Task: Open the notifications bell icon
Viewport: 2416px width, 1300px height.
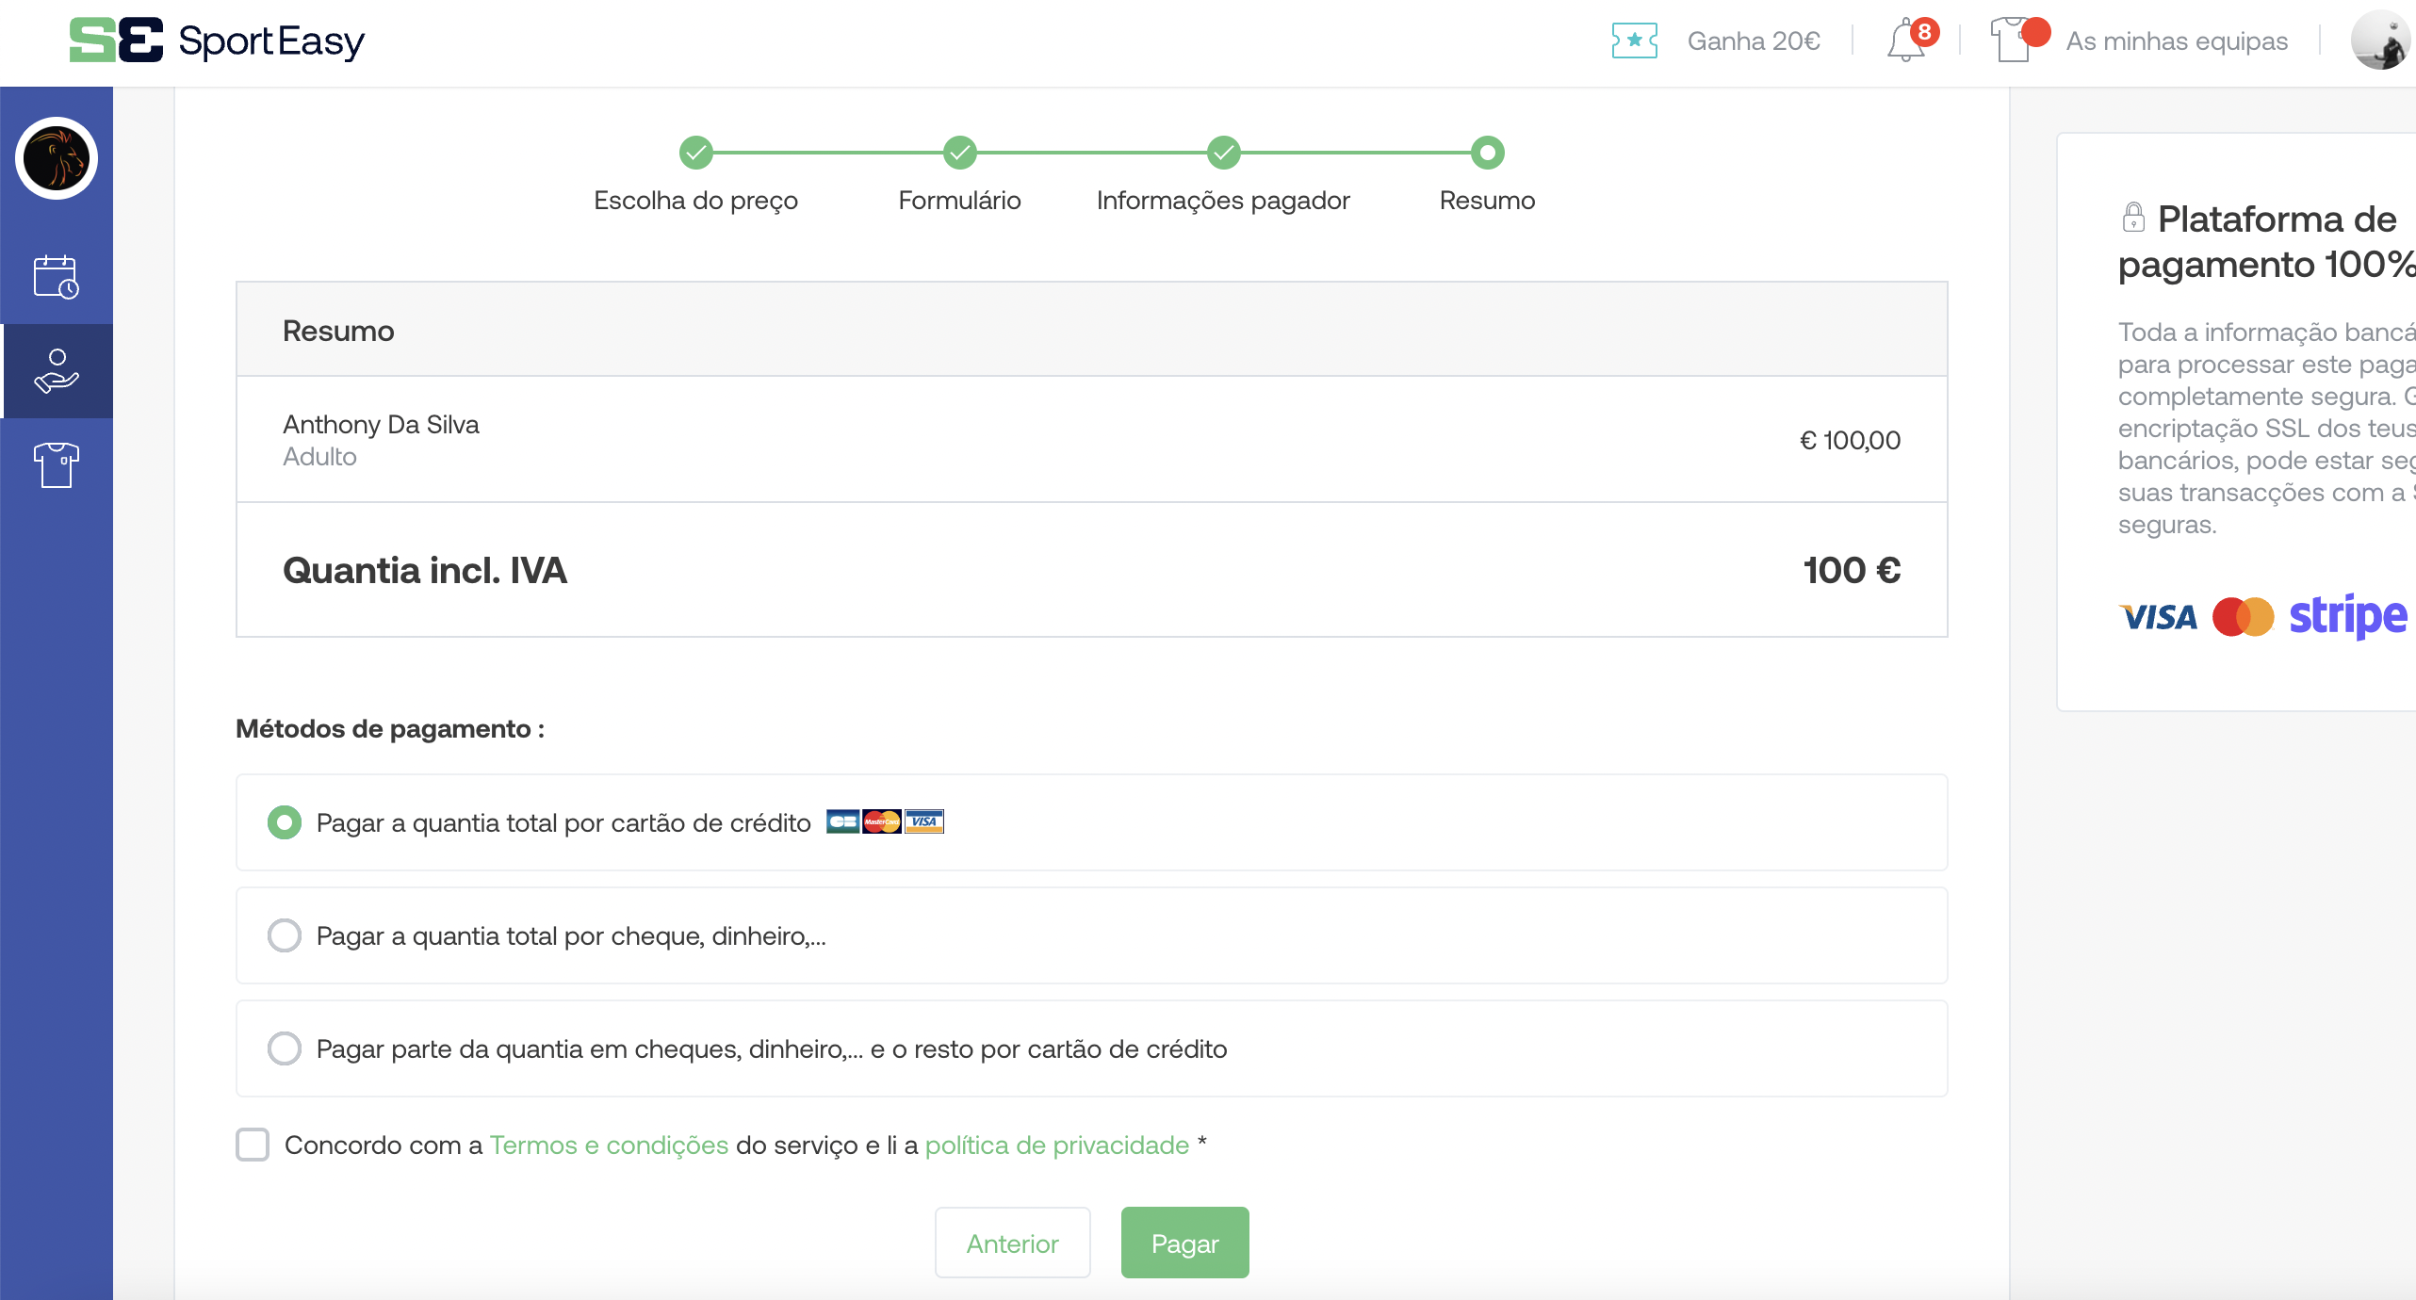Action: [1905, 41]
